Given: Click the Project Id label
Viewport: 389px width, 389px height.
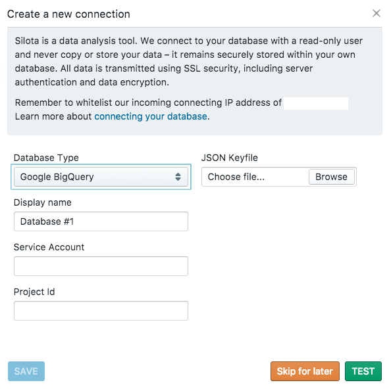Looking at the screenshot, I should 34,292.
